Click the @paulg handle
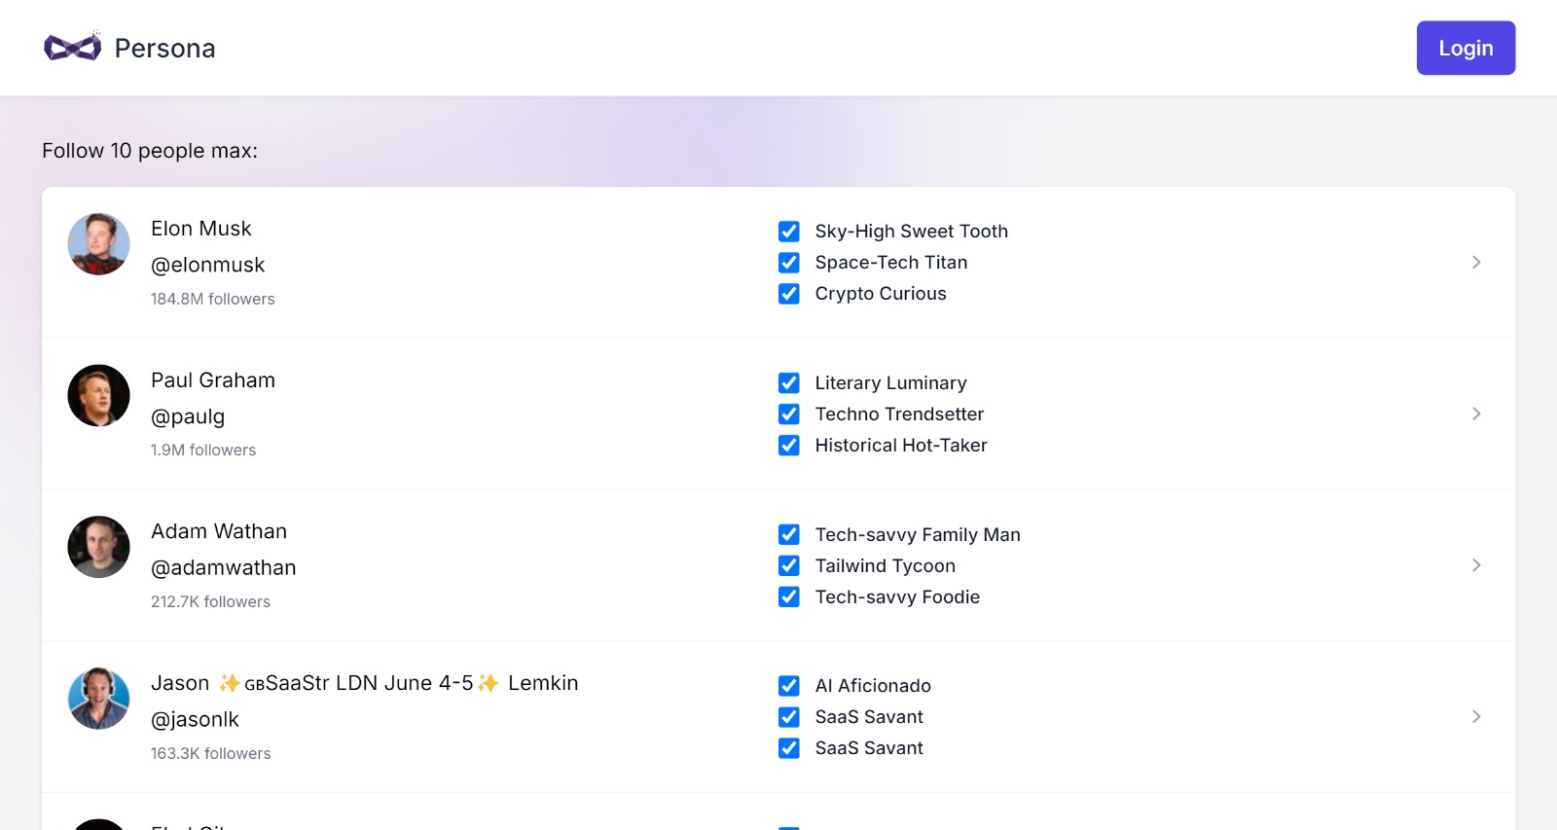The image size is (1557, 830). (x=188, y=416)
